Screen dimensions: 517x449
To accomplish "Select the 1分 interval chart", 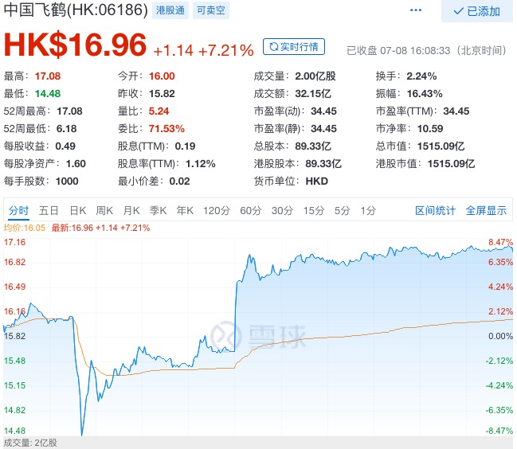I will click(367, 210).
